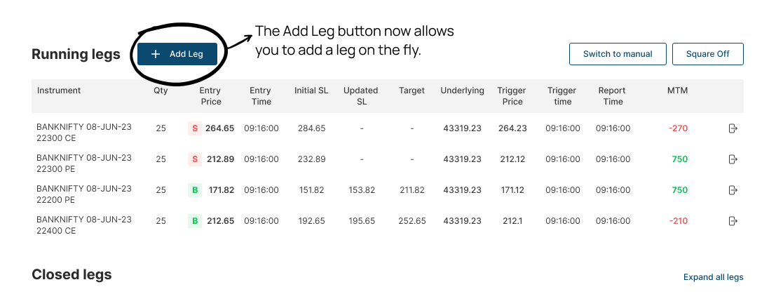Exit the 22200 PE leg

pos(733,190)
